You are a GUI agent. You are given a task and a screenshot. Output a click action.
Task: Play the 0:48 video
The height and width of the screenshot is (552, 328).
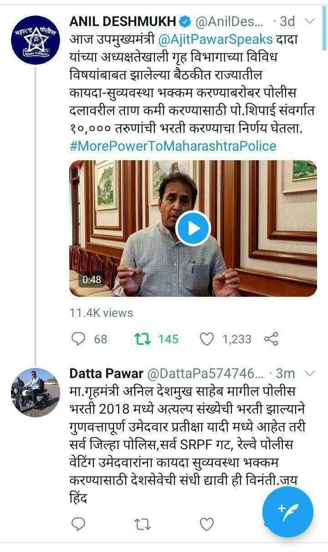(x=193, y=227)
